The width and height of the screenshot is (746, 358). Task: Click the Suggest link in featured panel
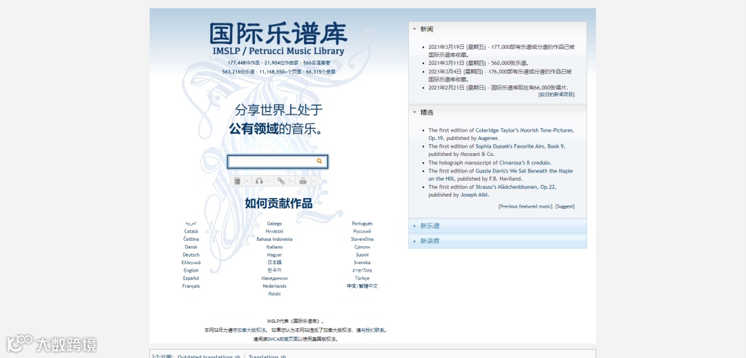(x=565, y=206)
